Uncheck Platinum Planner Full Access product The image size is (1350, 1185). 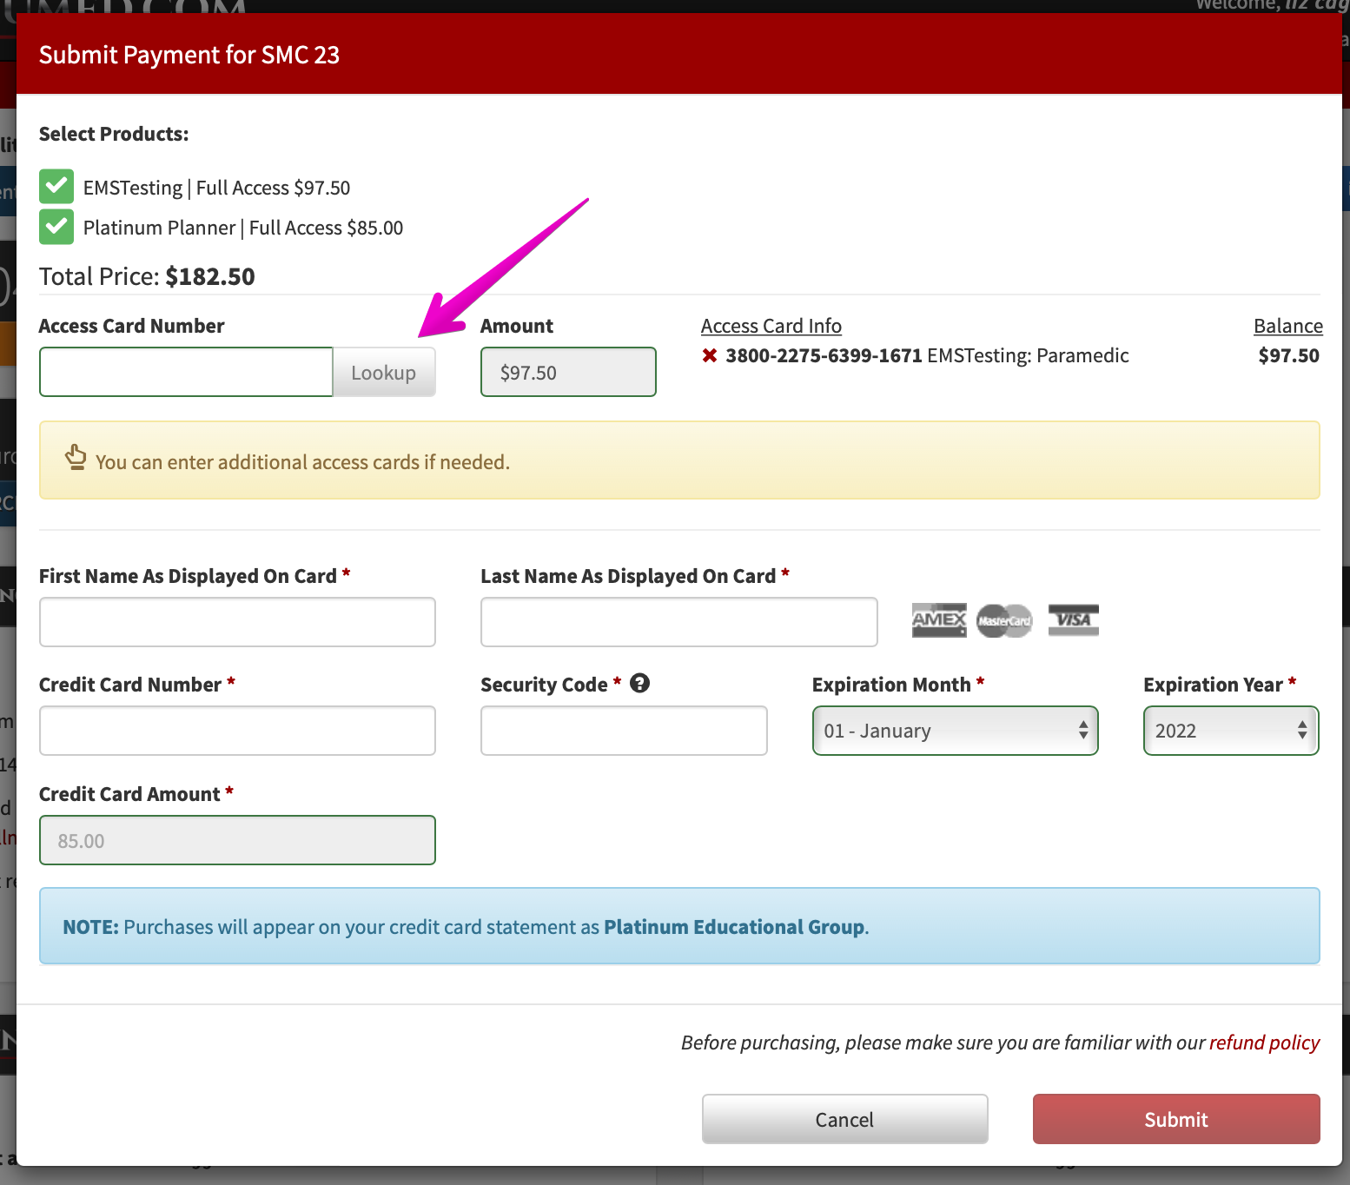coord(56,227)
